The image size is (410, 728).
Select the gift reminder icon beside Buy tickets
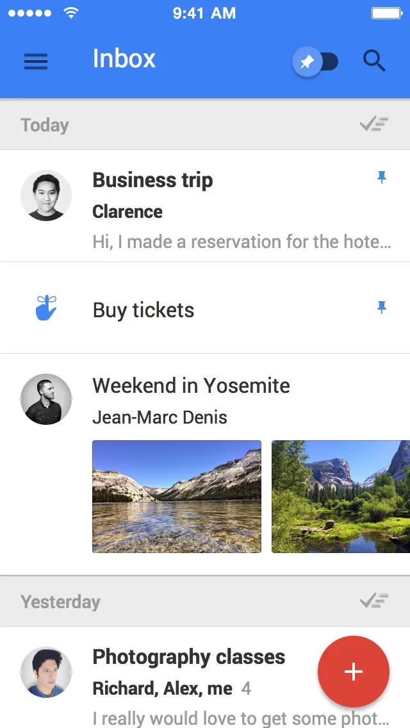46,310
